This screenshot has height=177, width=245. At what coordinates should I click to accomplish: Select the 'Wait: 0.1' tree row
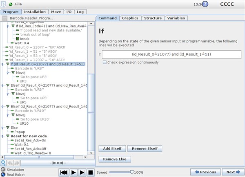[20, 144]
